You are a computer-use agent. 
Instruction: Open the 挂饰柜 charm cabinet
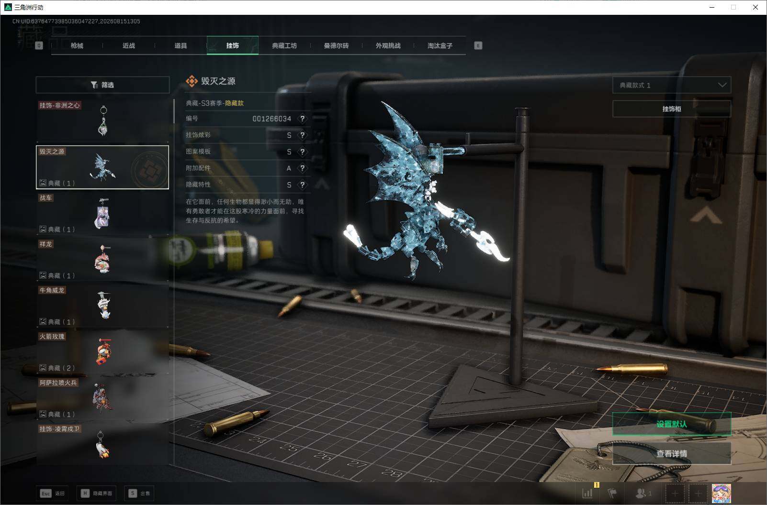tap(672, 109)
